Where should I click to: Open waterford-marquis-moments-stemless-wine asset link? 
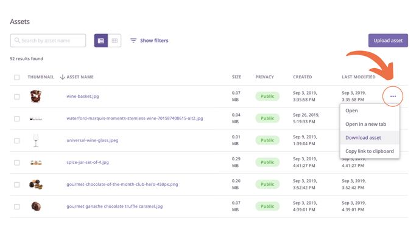pos(135,118)
